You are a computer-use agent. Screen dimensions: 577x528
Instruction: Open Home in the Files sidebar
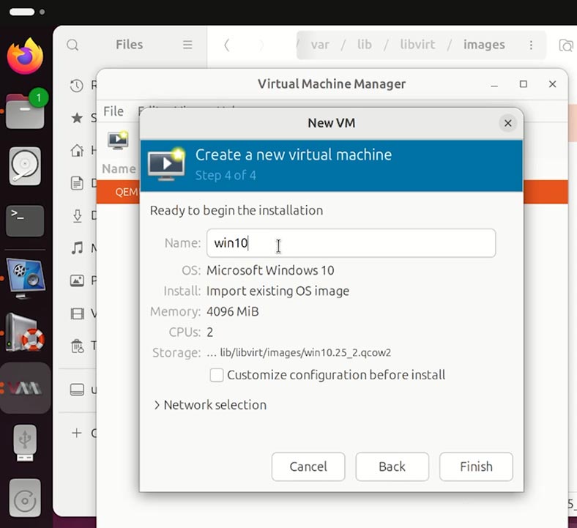point(77,150)
